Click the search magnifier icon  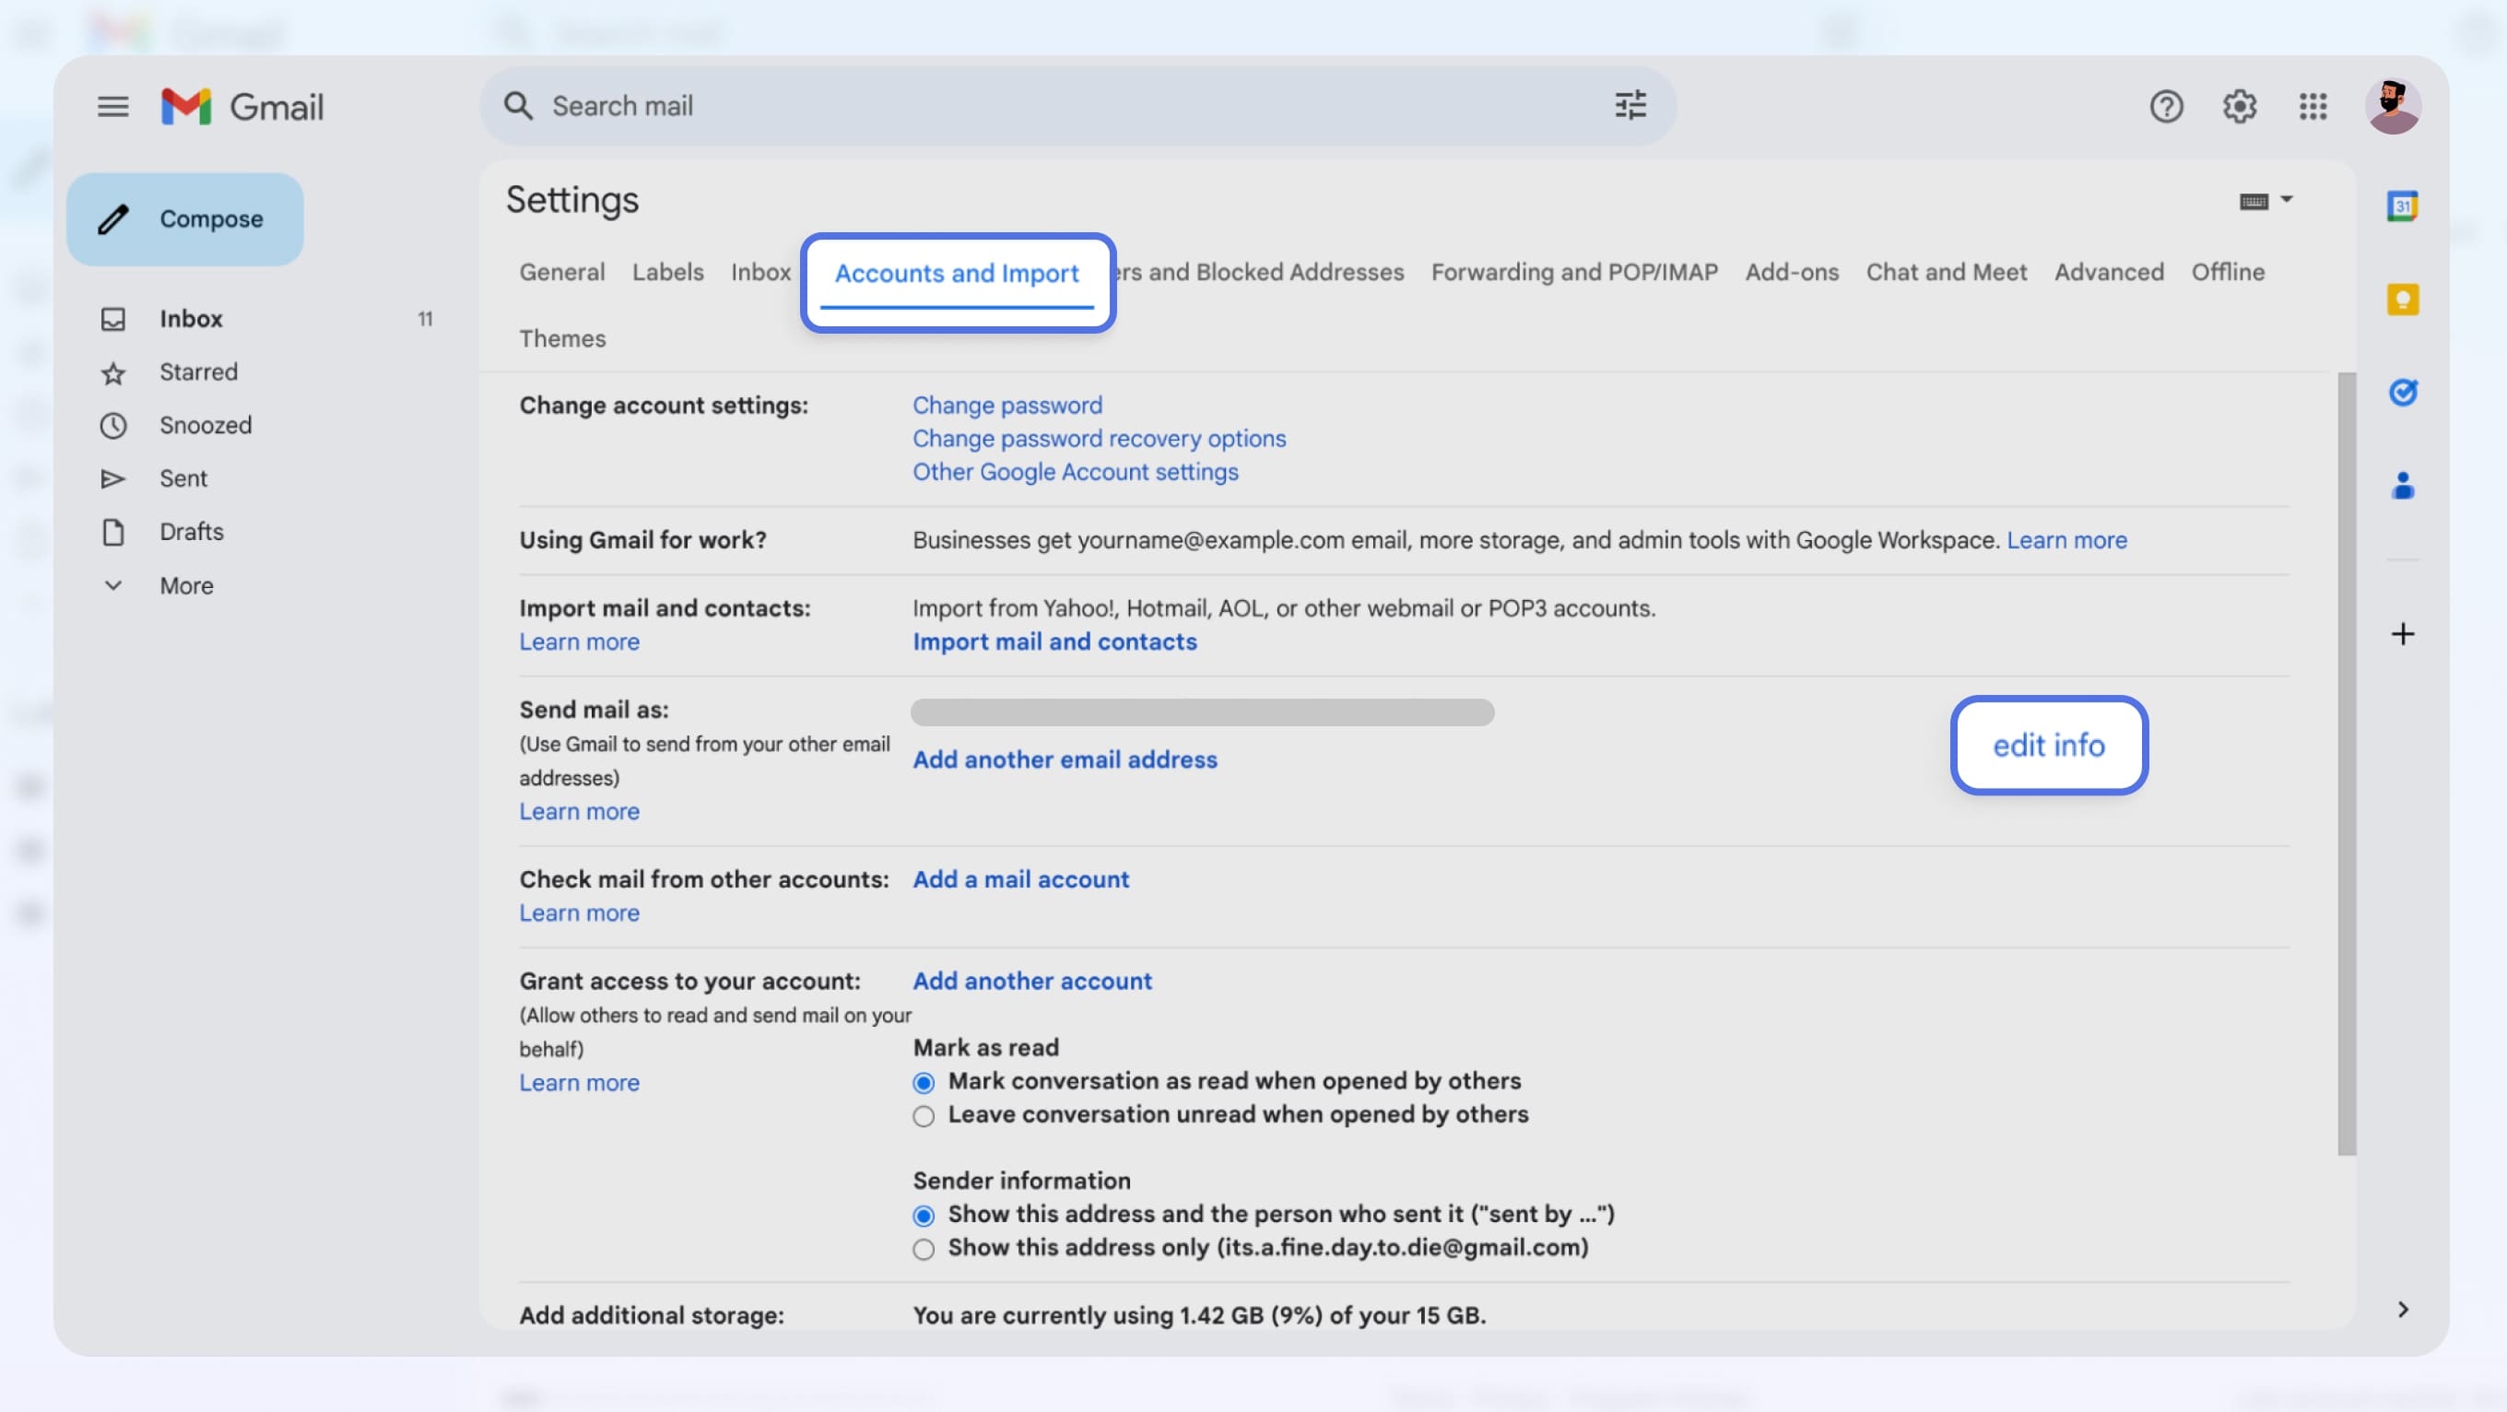518,106
